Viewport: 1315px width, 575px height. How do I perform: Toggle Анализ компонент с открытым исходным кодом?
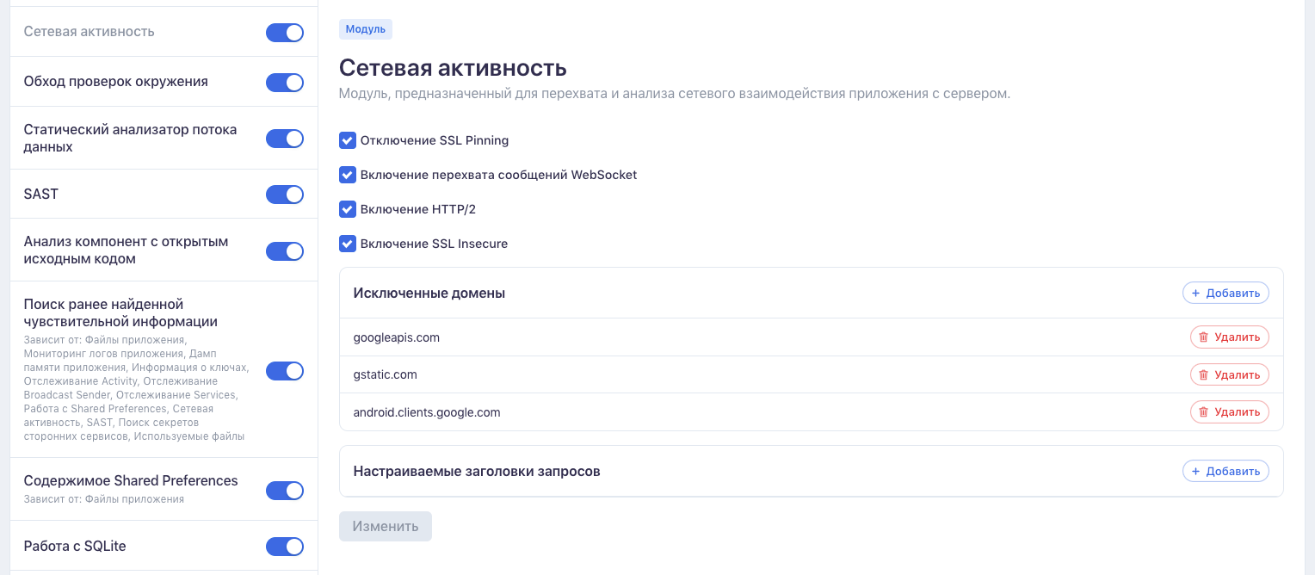click(285, 251)
